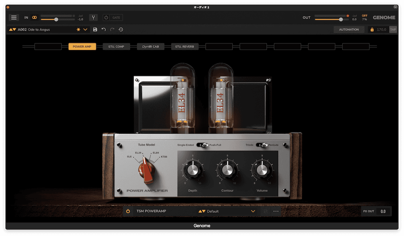This screenshot has height=236, width=404.
Task: Click the last empty chain slot
Action: [356, 46]
